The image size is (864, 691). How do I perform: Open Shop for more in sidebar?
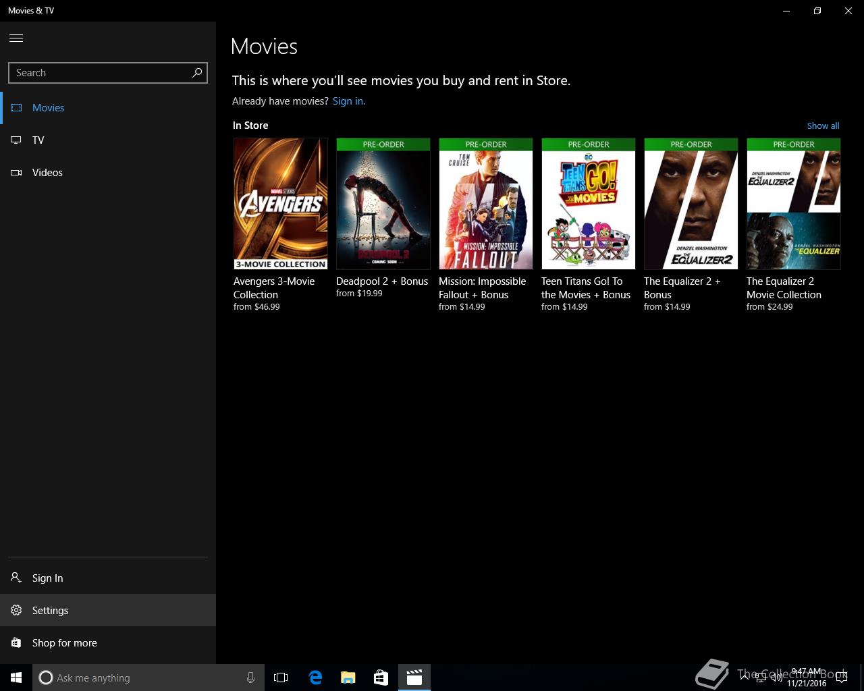(108, 642)
